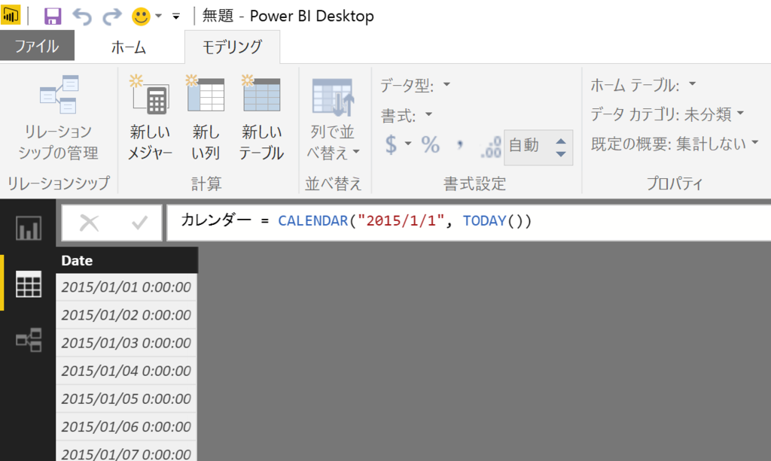The image size is (771, 461).
Task: Commit the formula with checkmark
Action: (x=139, y=223)
